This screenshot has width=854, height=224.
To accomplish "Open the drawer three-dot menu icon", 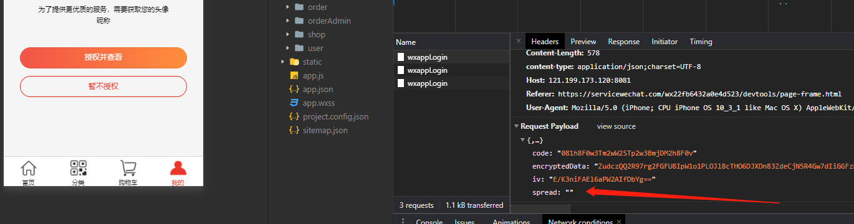I will click(x=403, y=222).
